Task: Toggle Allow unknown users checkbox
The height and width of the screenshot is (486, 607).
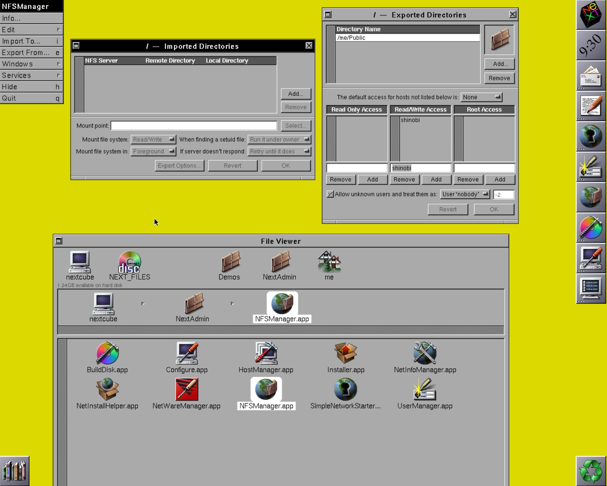Action: coord(330,194)
